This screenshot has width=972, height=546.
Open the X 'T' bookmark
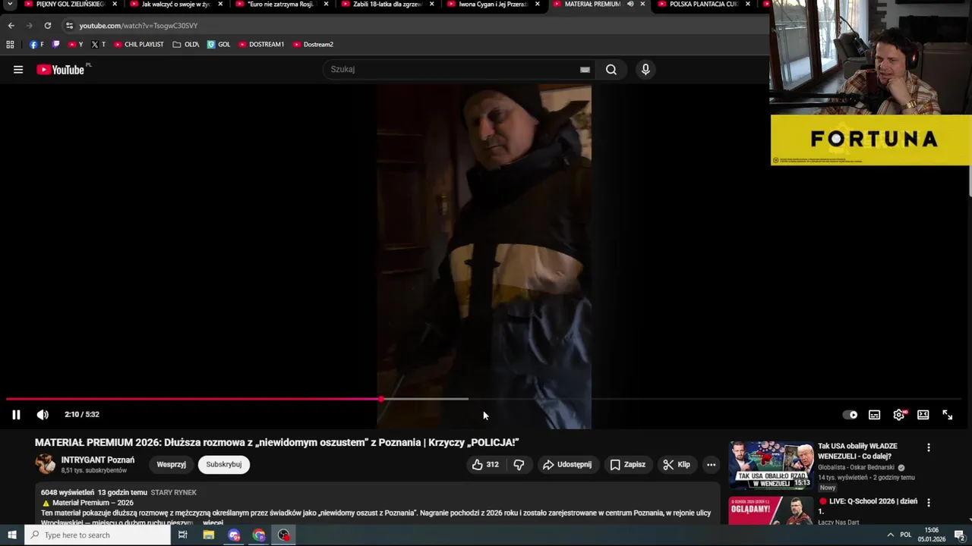[x=99, y=45]
